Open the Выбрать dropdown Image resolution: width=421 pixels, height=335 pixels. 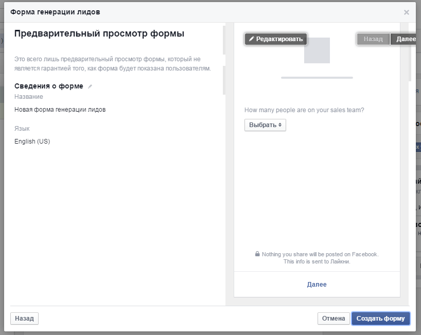coord(265,125)
